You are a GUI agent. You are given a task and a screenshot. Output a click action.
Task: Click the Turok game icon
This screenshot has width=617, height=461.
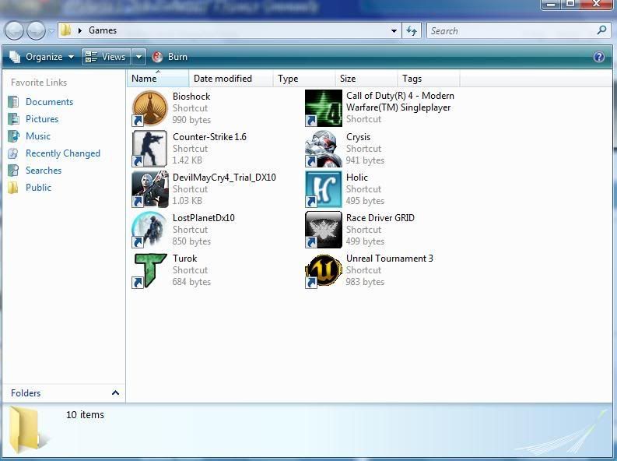149,270
